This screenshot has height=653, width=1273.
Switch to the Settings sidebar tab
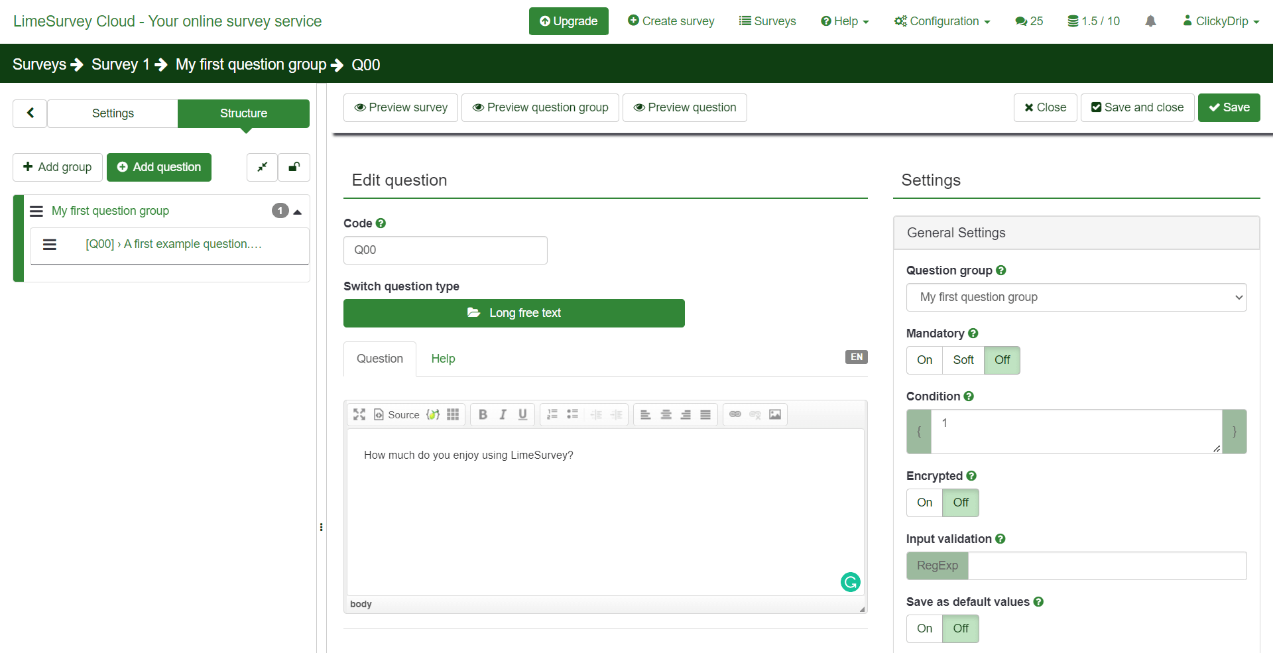[113, 113]
